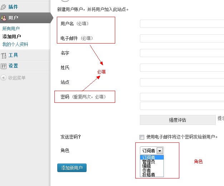
Task: Choose 投稿者 in the role list
Action: click(x=149, y=175)
